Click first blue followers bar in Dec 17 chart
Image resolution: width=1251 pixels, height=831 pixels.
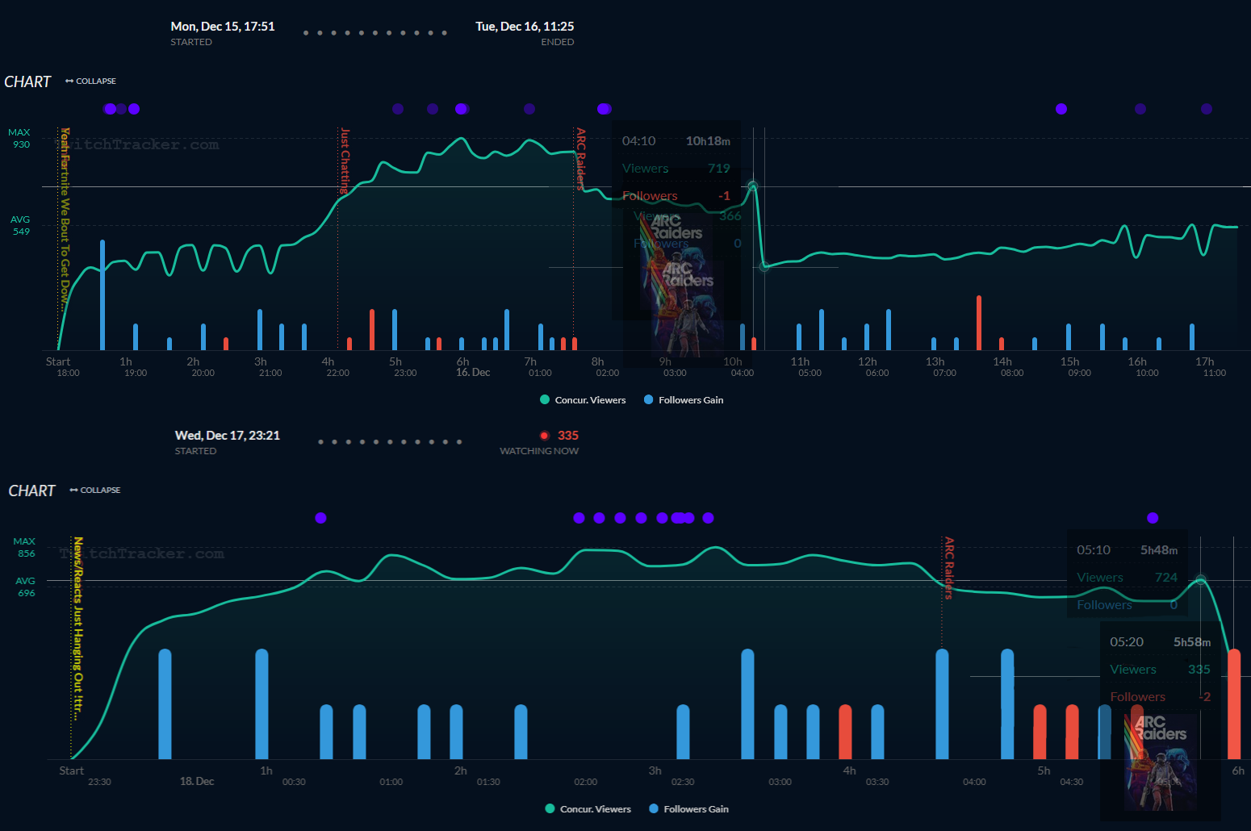pyautogui.click(x=165, y=704)
